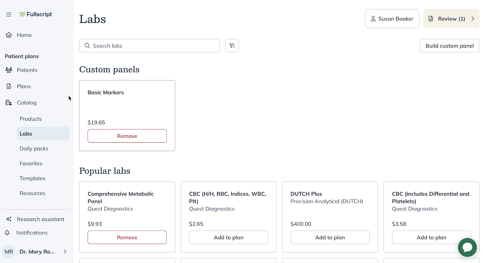This screenshot has height=263, width=483.
Task: Expand the Dr. Mary Ro... account chevron
Action: pyautogui.click(x=65, y=252)
